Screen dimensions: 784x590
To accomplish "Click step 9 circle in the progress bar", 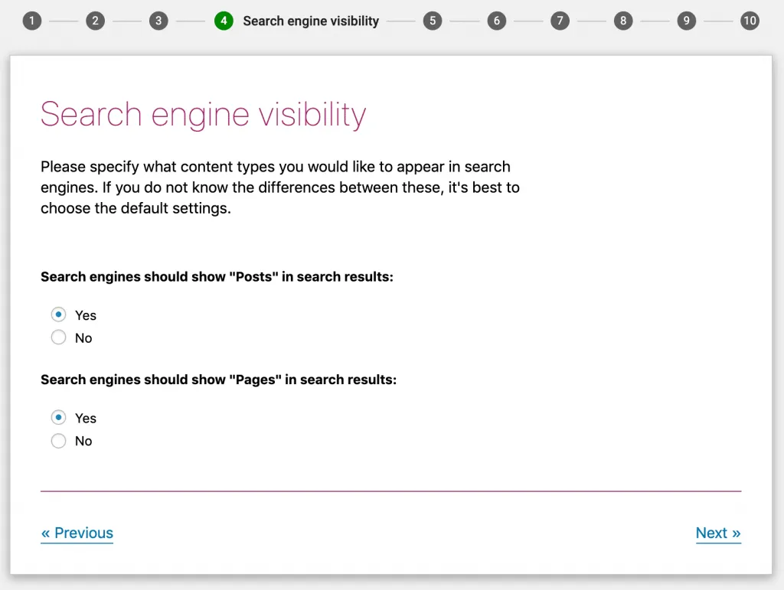I will [687, 21].
